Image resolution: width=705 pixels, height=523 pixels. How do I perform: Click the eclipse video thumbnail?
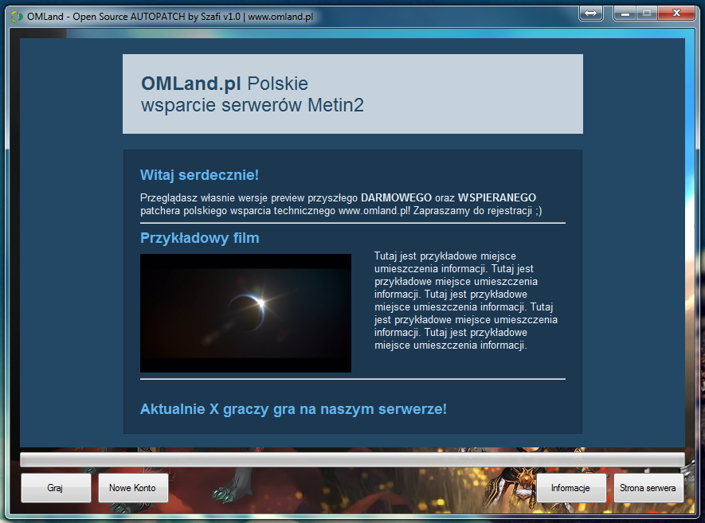(245, 313)
